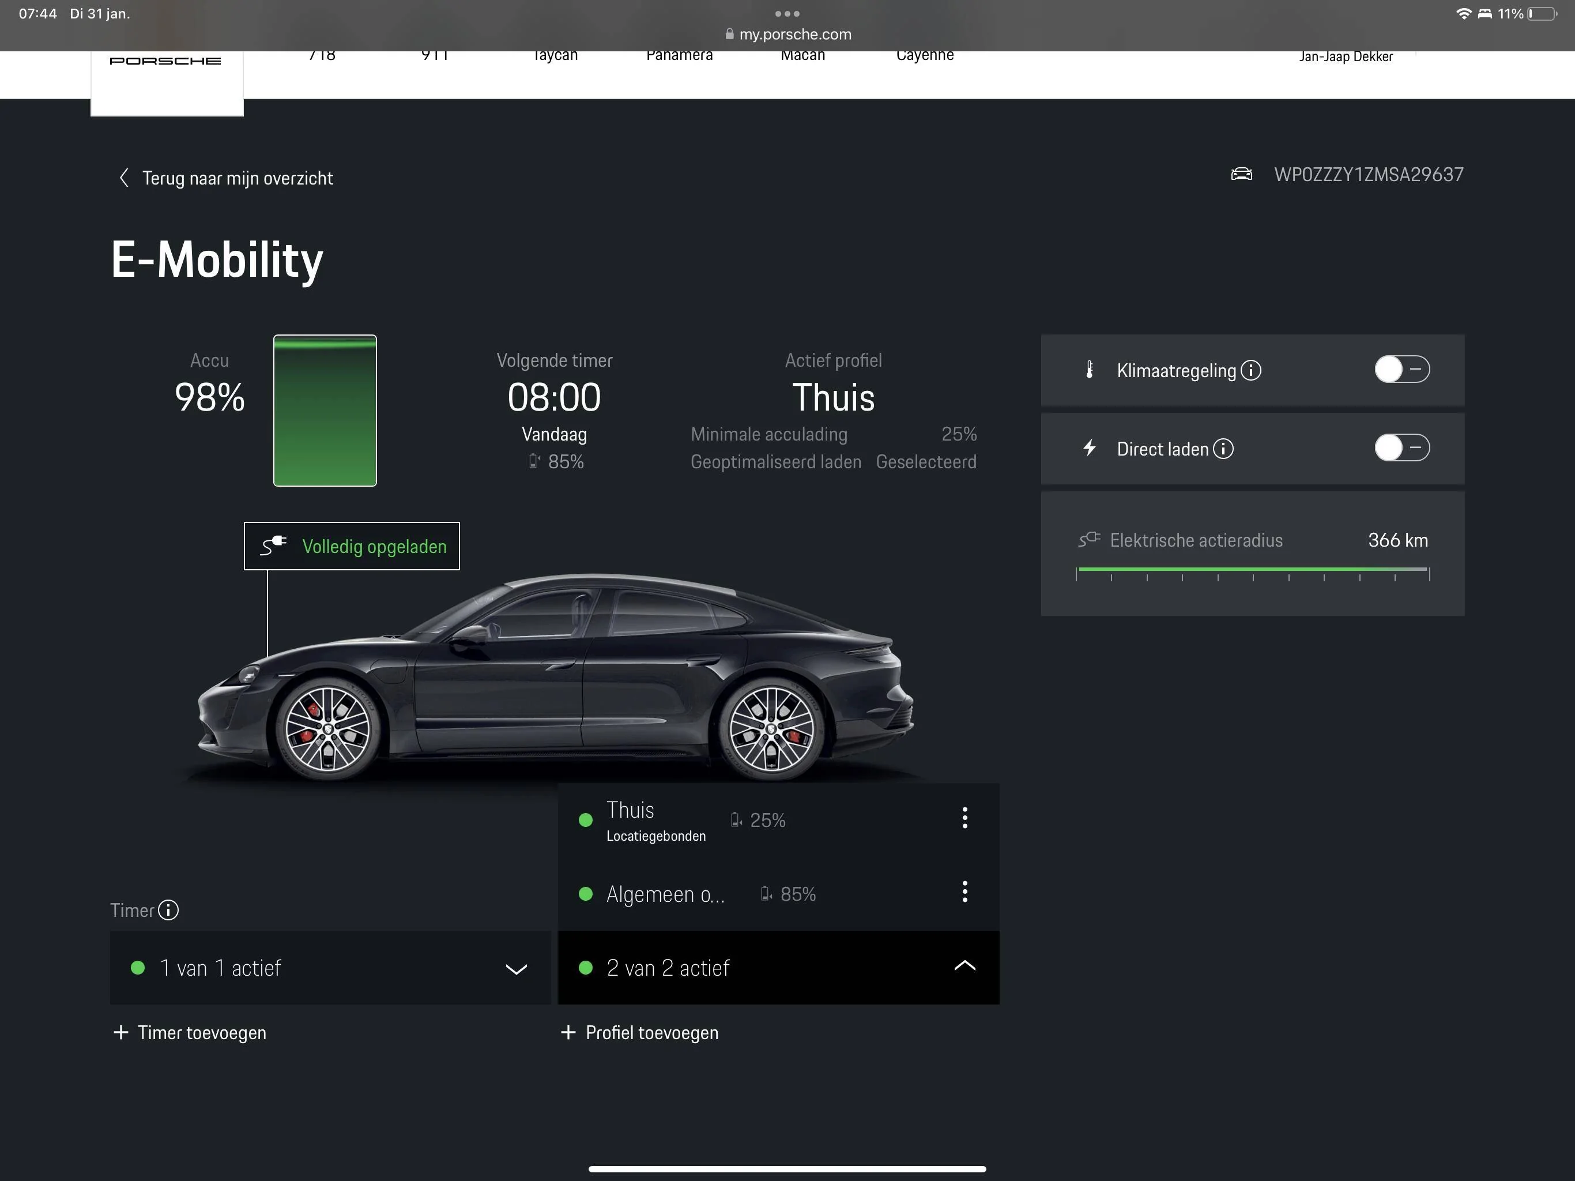Click the electric range progress bar
This screenshot has width=1575, height=1181.
point(1253,573)
